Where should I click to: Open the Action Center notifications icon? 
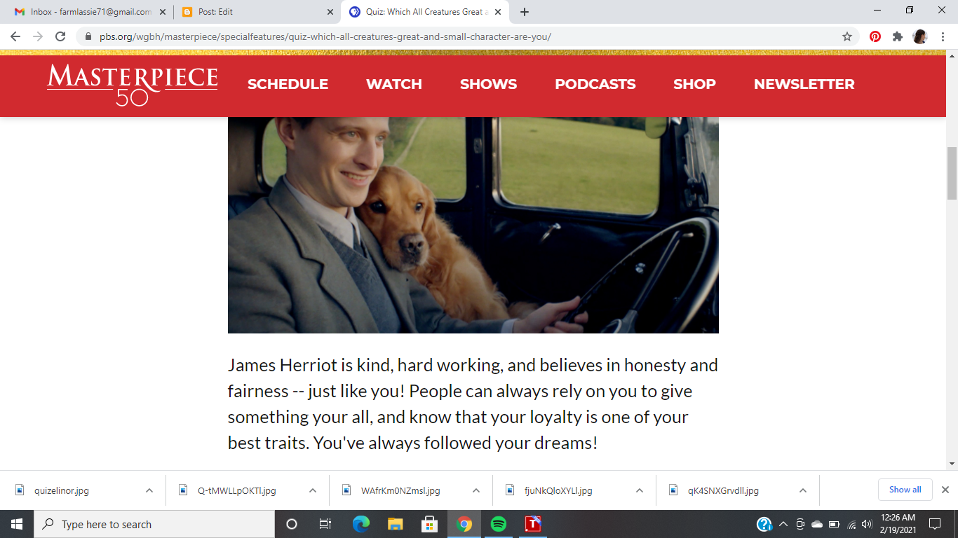click(934, 524)
